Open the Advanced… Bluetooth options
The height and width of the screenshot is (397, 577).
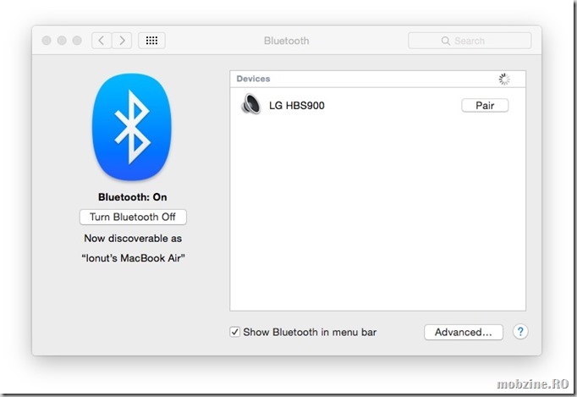coord(463,332)
